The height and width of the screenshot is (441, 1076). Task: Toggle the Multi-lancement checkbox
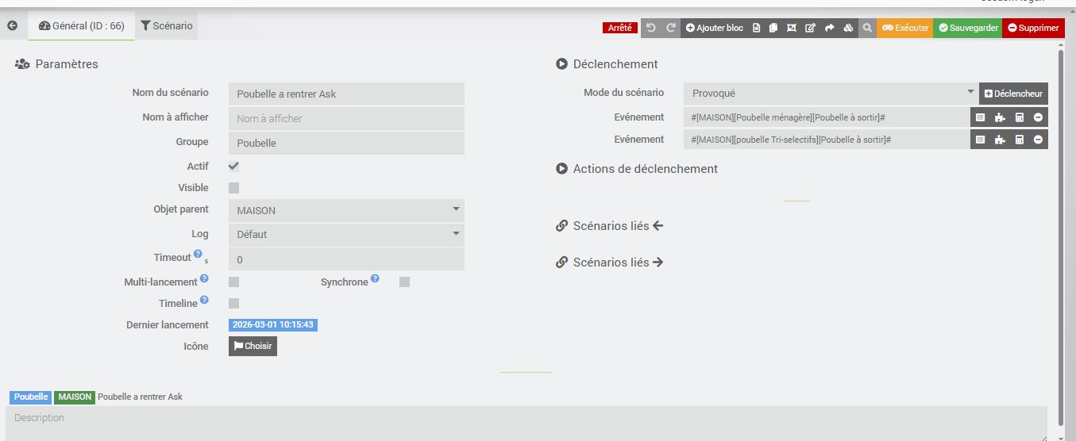click(x=233, y=282)
